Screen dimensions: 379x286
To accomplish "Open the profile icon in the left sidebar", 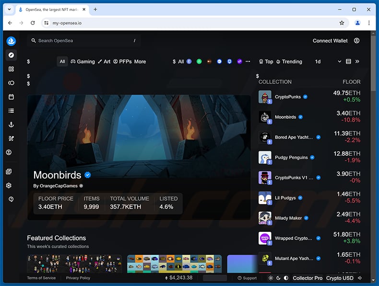I will click(9, 152).
